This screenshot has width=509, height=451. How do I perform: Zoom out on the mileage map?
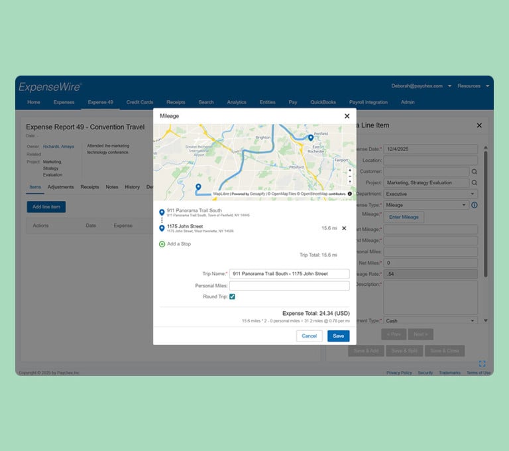click(350, 176)
